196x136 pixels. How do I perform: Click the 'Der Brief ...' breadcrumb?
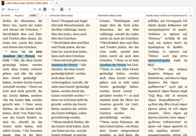tap(7, 16)
